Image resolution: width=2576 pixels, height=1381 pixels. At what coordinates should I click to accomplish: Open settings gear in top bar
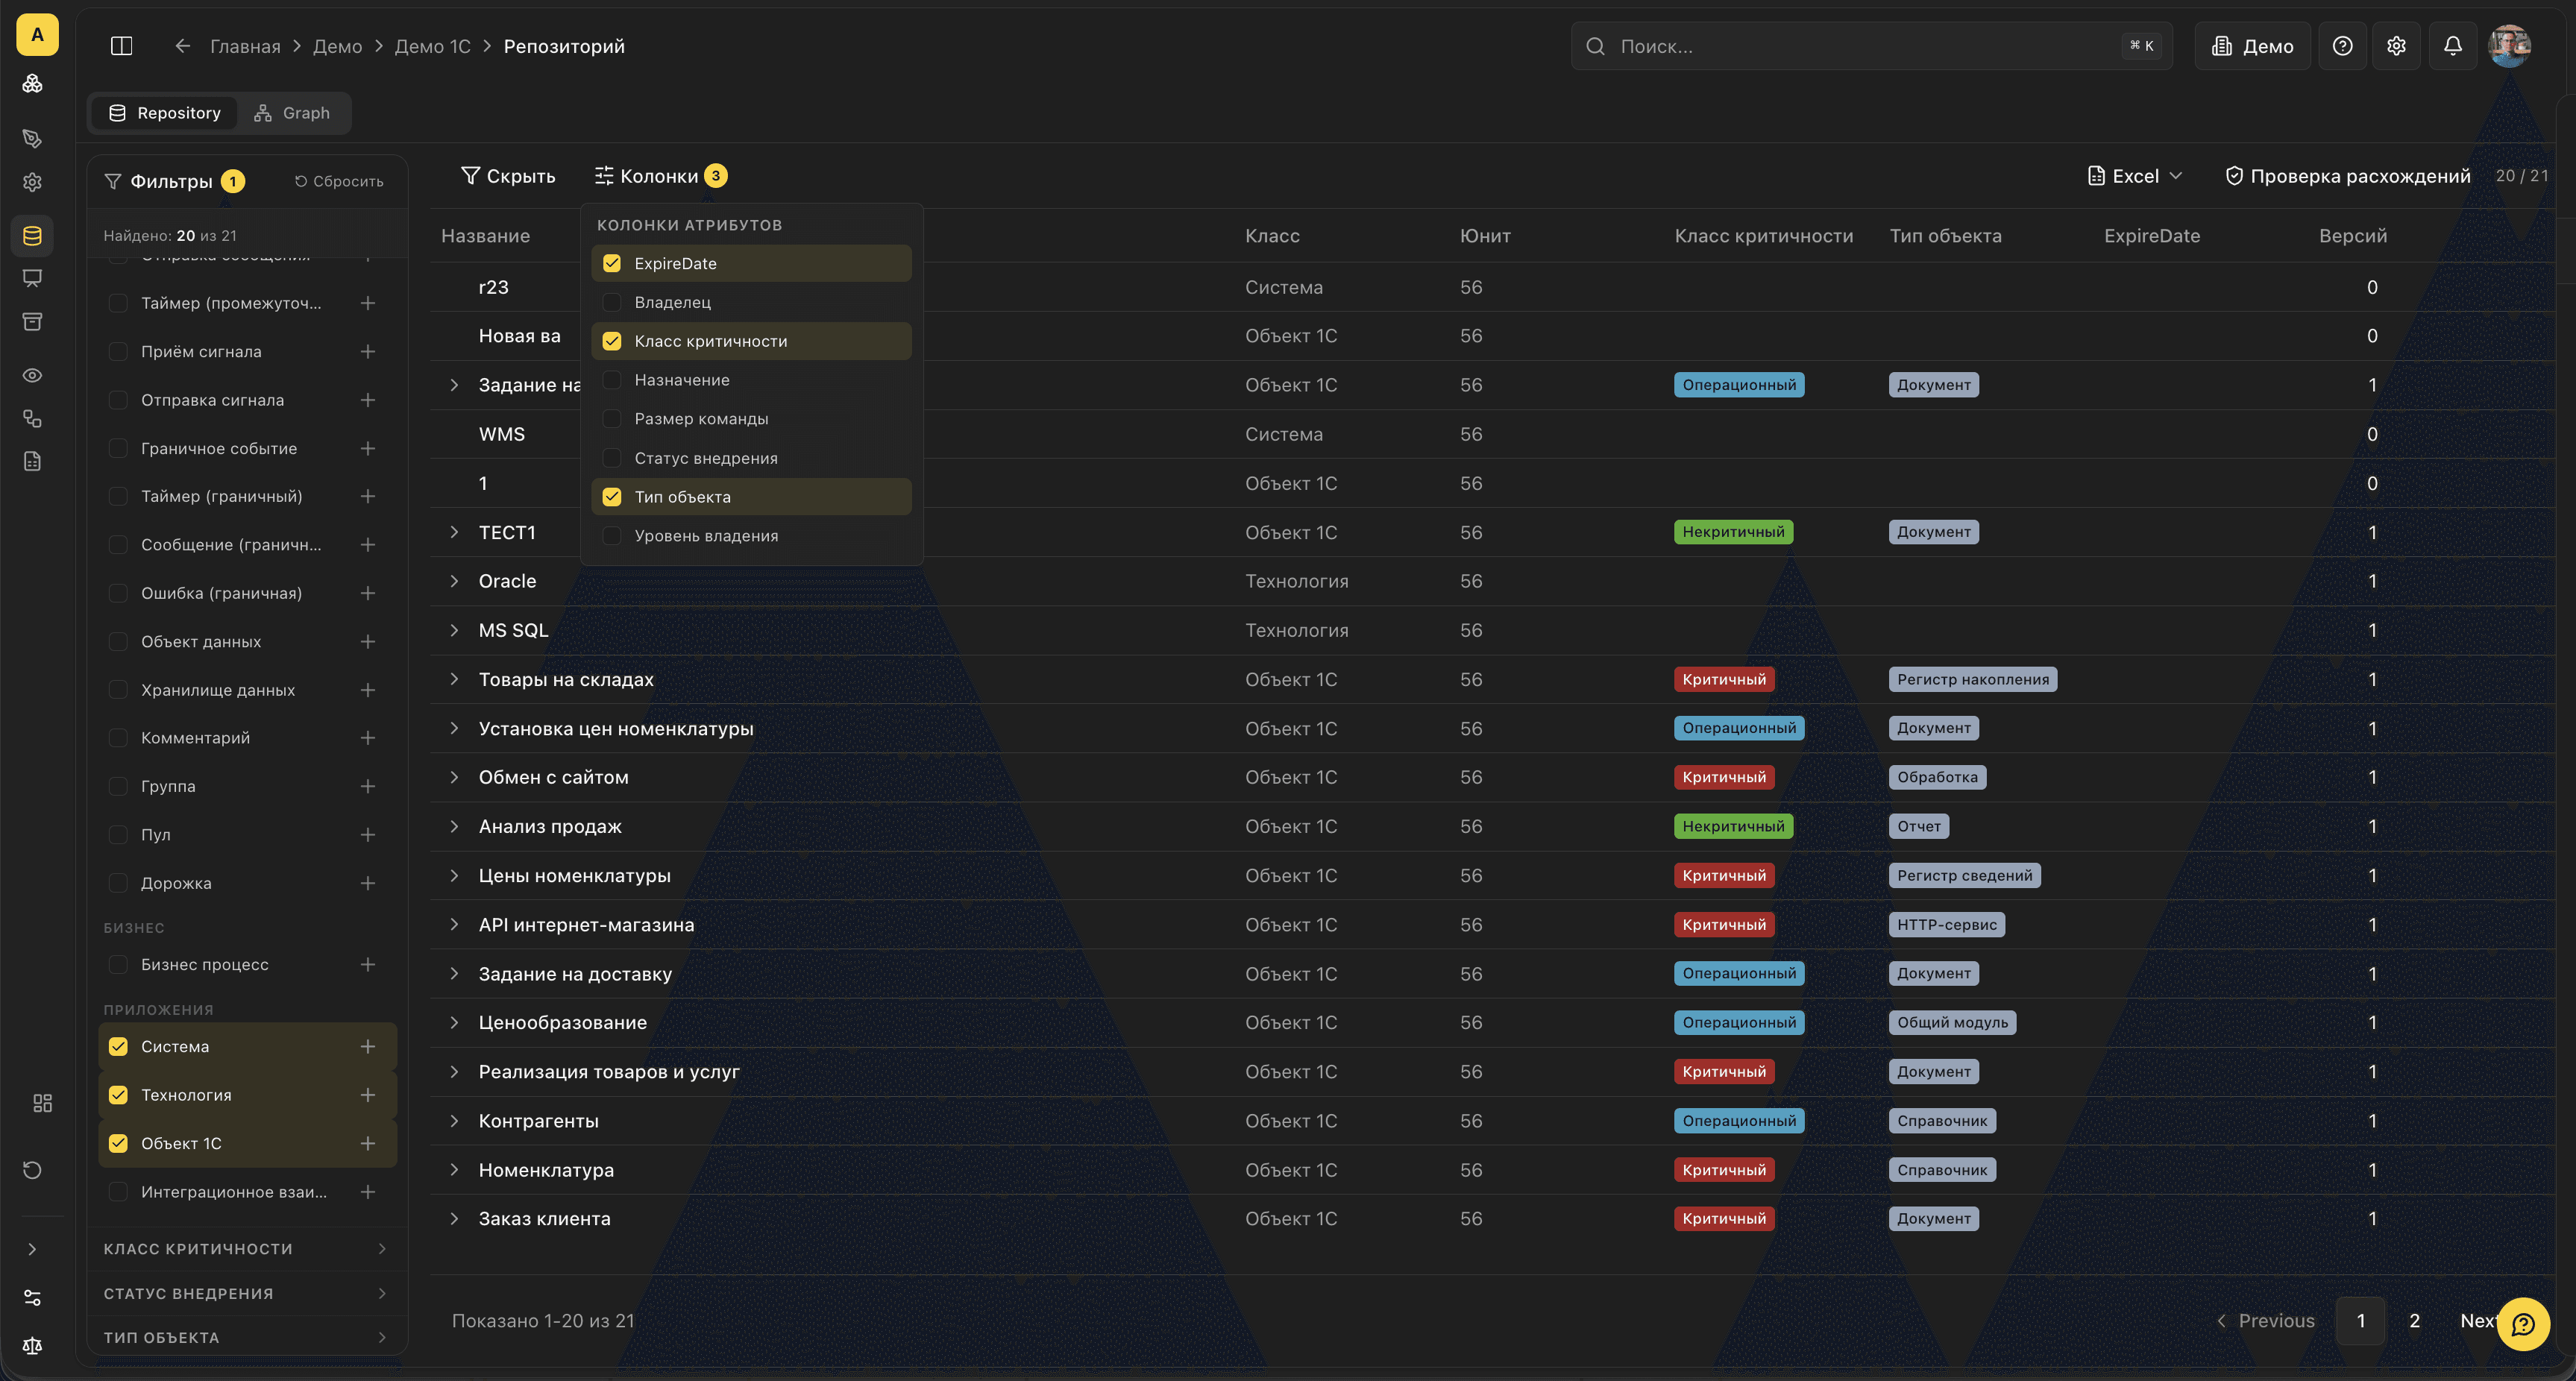coord(2396,46)
